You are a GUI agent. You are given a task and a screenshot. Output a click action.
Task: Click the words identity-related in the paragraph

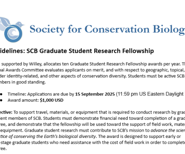coord(22,76)
